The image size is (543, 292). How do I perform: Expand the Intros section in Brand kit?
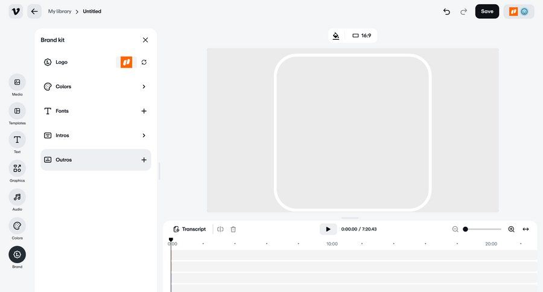click(144, 136)
